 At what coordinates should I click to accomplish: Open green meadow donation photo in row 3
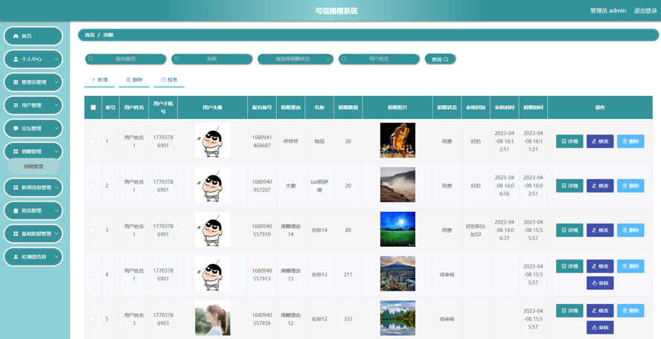[x=397, y=229]
